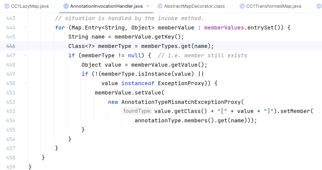Click the AbstractMapDecorator.class tab icon
This screenshot has height=170, width=322.
tap(160, 6)
